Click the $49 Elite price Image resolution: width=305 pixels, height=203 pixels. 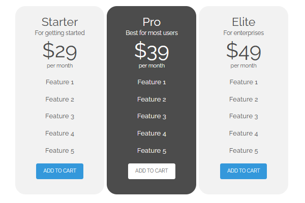pyautogui.click(x=243, y=51)
